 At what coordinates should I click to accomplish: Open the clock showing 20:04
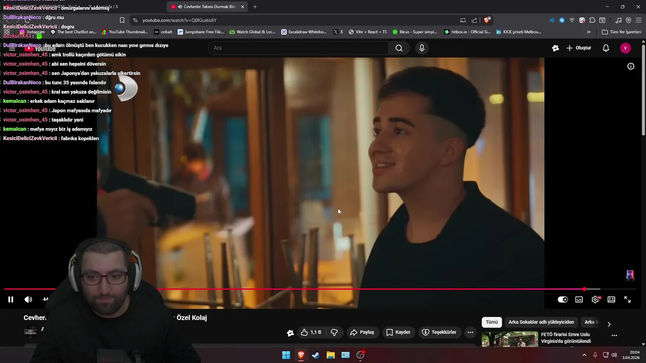631,355
